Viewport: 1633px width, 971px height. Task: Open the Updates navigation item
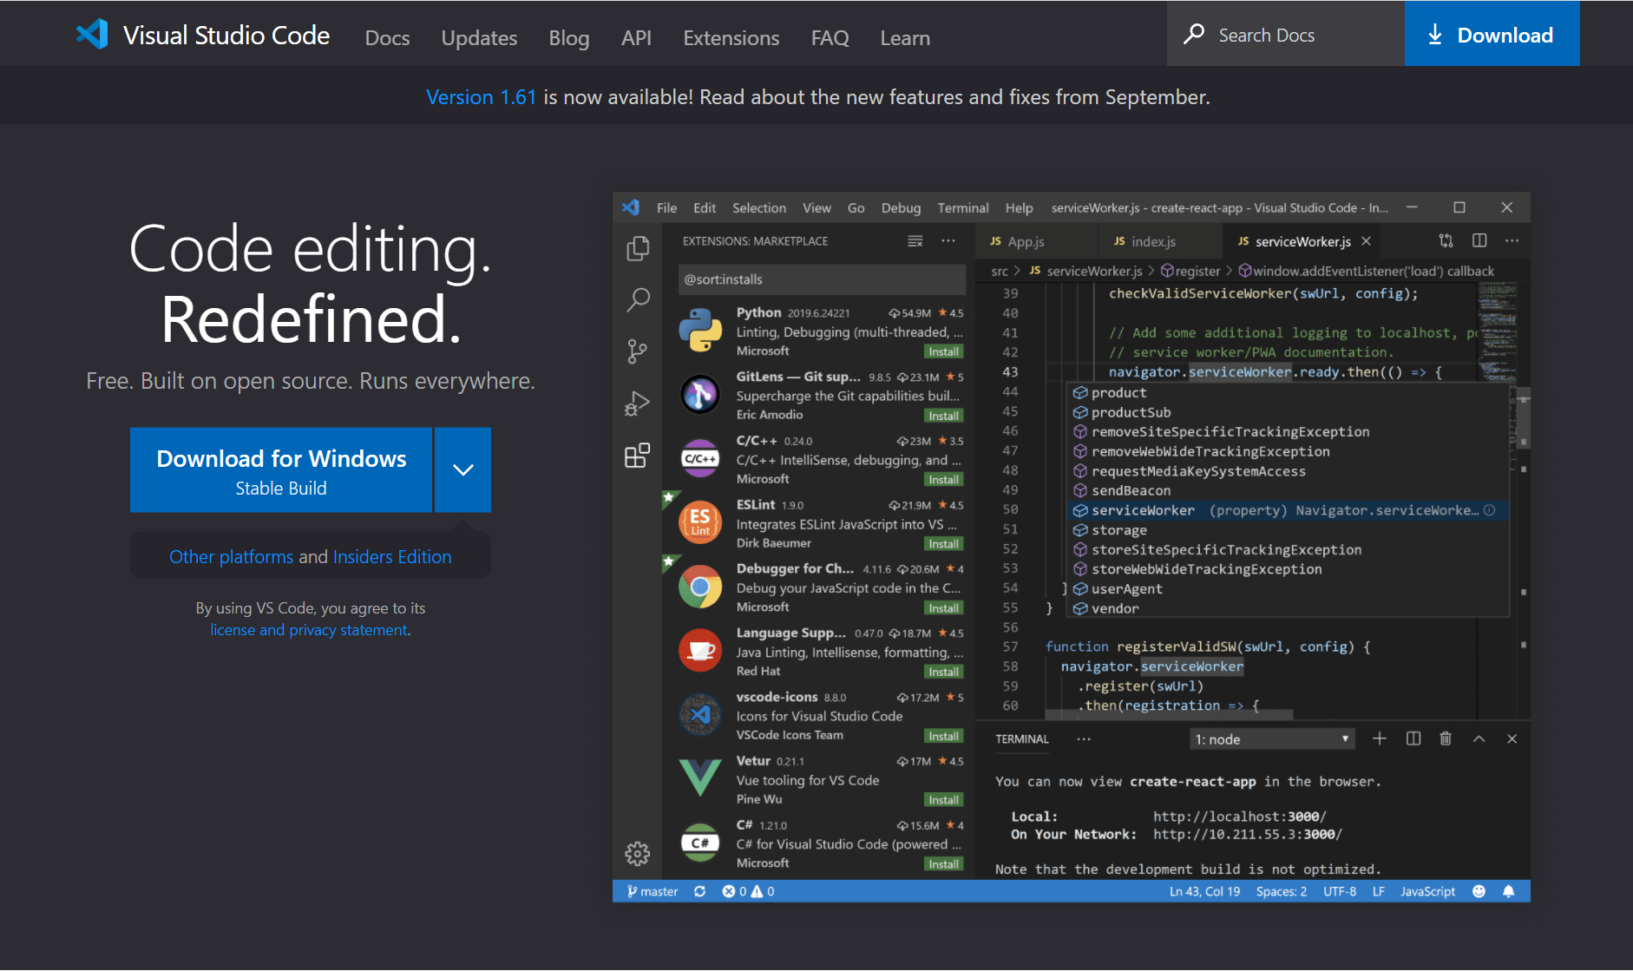(479, 38)
